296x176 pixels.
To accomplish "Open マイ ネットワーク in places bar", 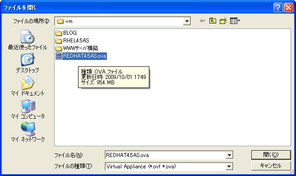I will (x=28, y=132).
